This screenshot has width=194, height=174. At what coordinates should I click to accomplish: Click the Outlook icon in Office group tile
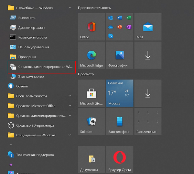pos(111,18)
